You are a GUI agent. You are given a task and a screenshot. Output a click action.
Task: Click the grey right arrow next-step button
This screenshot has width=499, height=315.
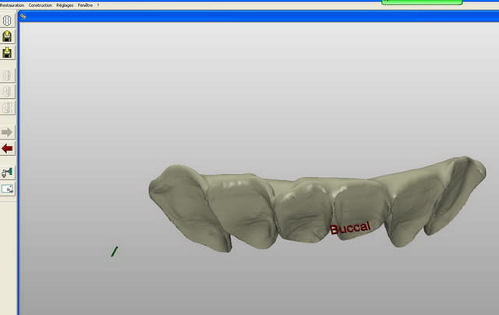[8, 132]
